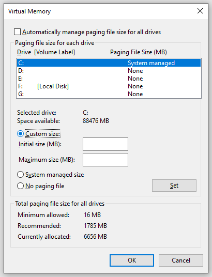Click the No paging file label

point(45,186)
